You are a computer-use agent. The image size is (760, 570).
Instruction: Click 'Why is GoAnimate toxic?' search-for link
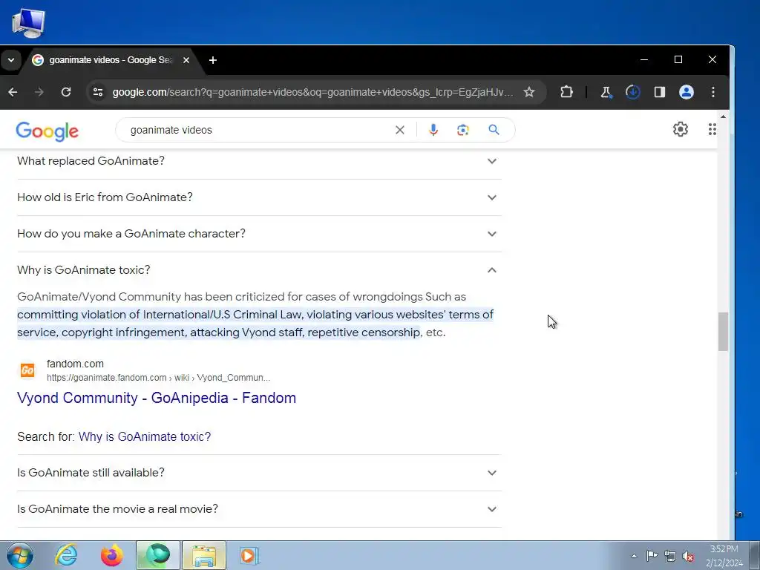pyautogui.click(x=145, y=436)
